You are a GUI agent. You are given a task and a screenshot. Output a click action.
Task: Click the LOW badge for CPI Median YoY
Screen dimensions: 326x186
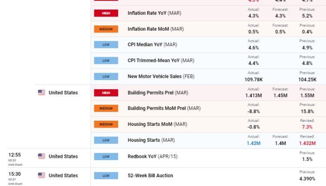(x=106, y=45)
